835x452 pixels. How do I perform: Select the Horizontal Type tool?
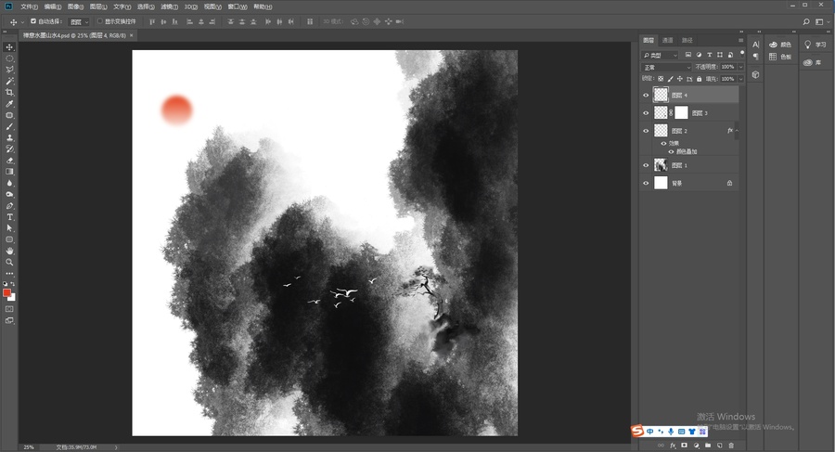pos(9,217)
